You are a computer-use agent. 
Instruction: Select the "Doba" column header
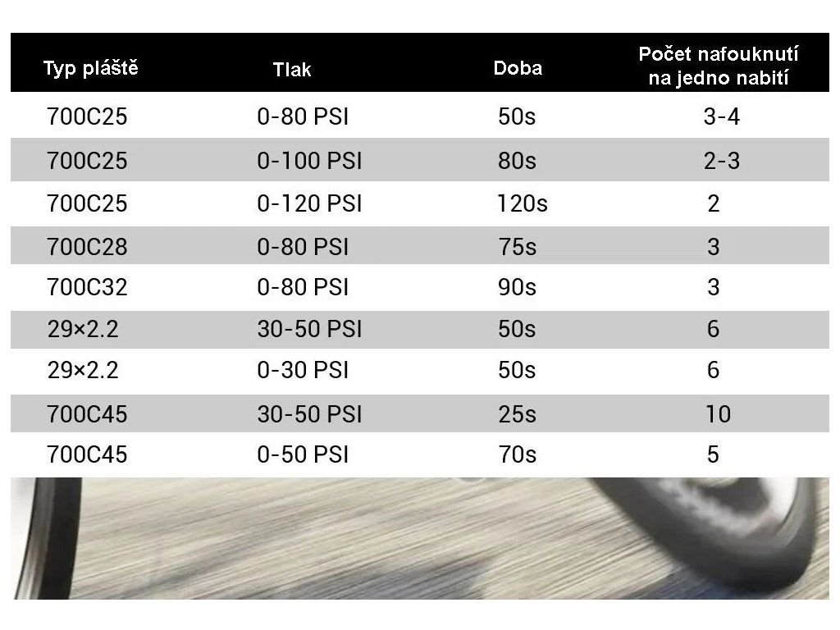pyautogui.click(x=518, y=68)
